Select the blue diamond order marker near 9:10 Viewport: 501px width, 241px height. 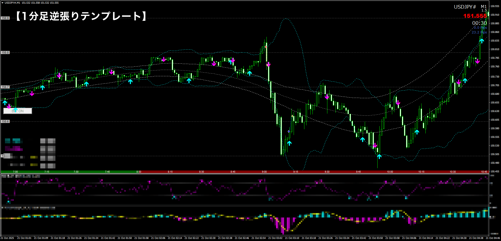point(289,131)
